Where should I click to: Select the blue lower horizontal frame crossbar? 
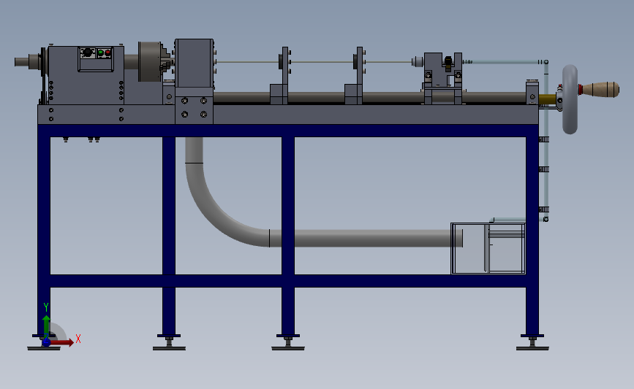288,281
